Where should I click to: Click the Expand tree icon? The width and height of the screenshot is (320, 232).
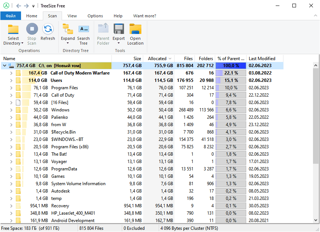[68, 29]
